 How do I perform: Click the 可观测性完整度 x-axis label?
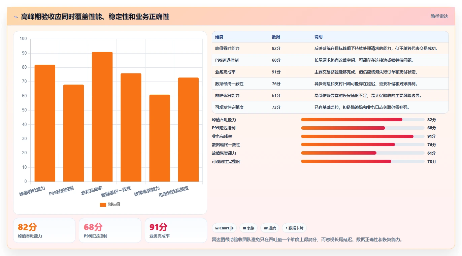173,192
